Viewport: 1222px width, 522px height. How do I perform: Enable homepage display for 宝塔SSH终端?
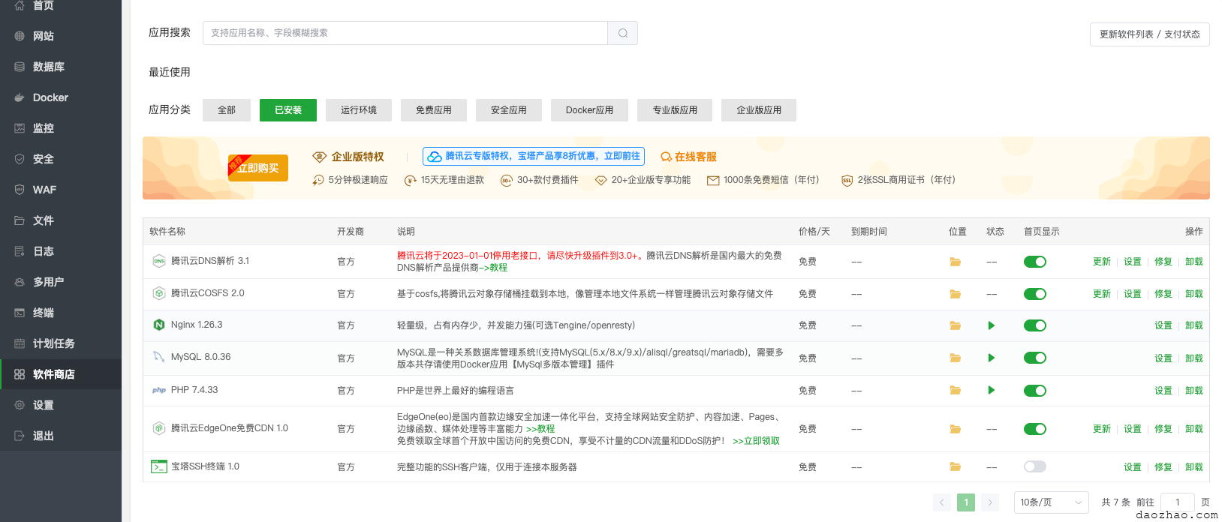[x=1034, y=466]
